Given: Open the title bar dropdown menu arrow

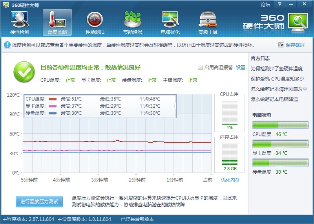Looking at the screenshot, I should coord(279,4).
